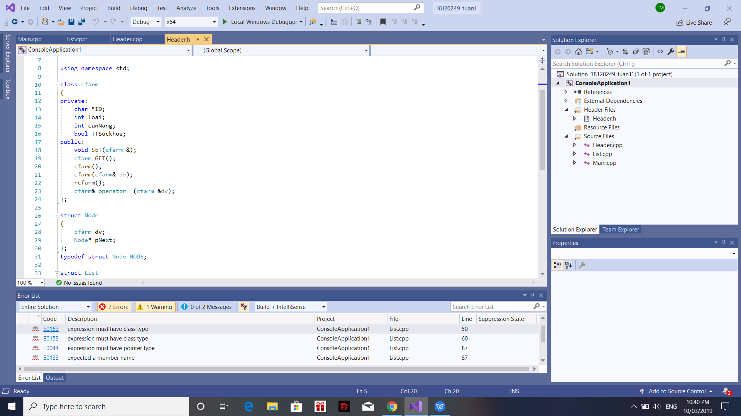This screenshot has width=741, height=416.
Task: Open the Analyze menu
Action: 186,8
